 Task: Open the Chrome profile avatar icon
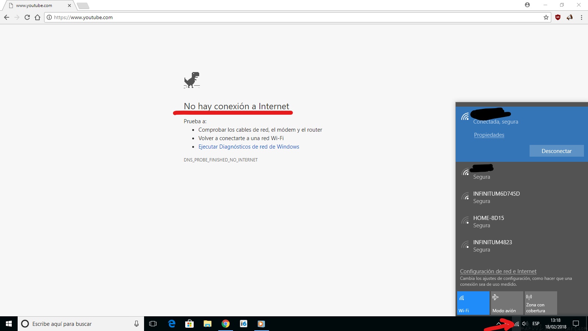pyautogui.click(x=527, y=5)
